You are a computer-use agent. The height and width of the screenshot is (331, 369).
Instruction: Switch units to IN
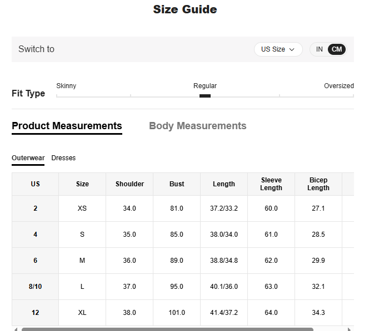click(x=320, y=49)
